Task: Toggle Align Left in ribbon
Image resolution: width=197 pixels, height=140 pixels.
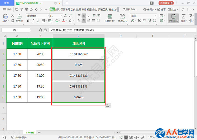Action: coord(79,21)
